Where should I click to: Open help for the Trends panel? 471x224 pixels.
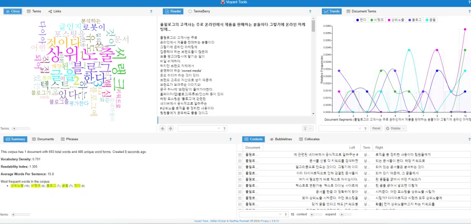pyautogui.click(x=469, y=12)
